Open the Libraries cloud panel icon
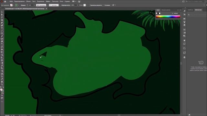 click(184, 11)
